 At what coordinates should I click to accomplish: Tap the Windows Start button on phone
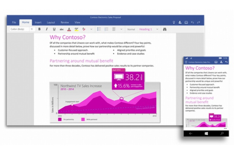pyautogui.click(x=206, y=134)
